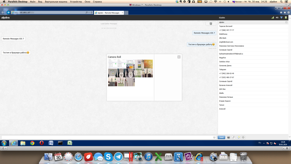Click the trash delete conversation button
Screen dimensions: 291x164
211,24
